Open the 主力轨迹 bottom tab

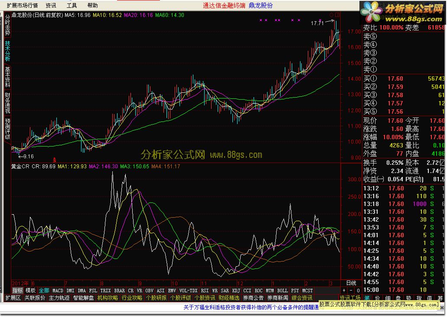click(x=59, y=298)
